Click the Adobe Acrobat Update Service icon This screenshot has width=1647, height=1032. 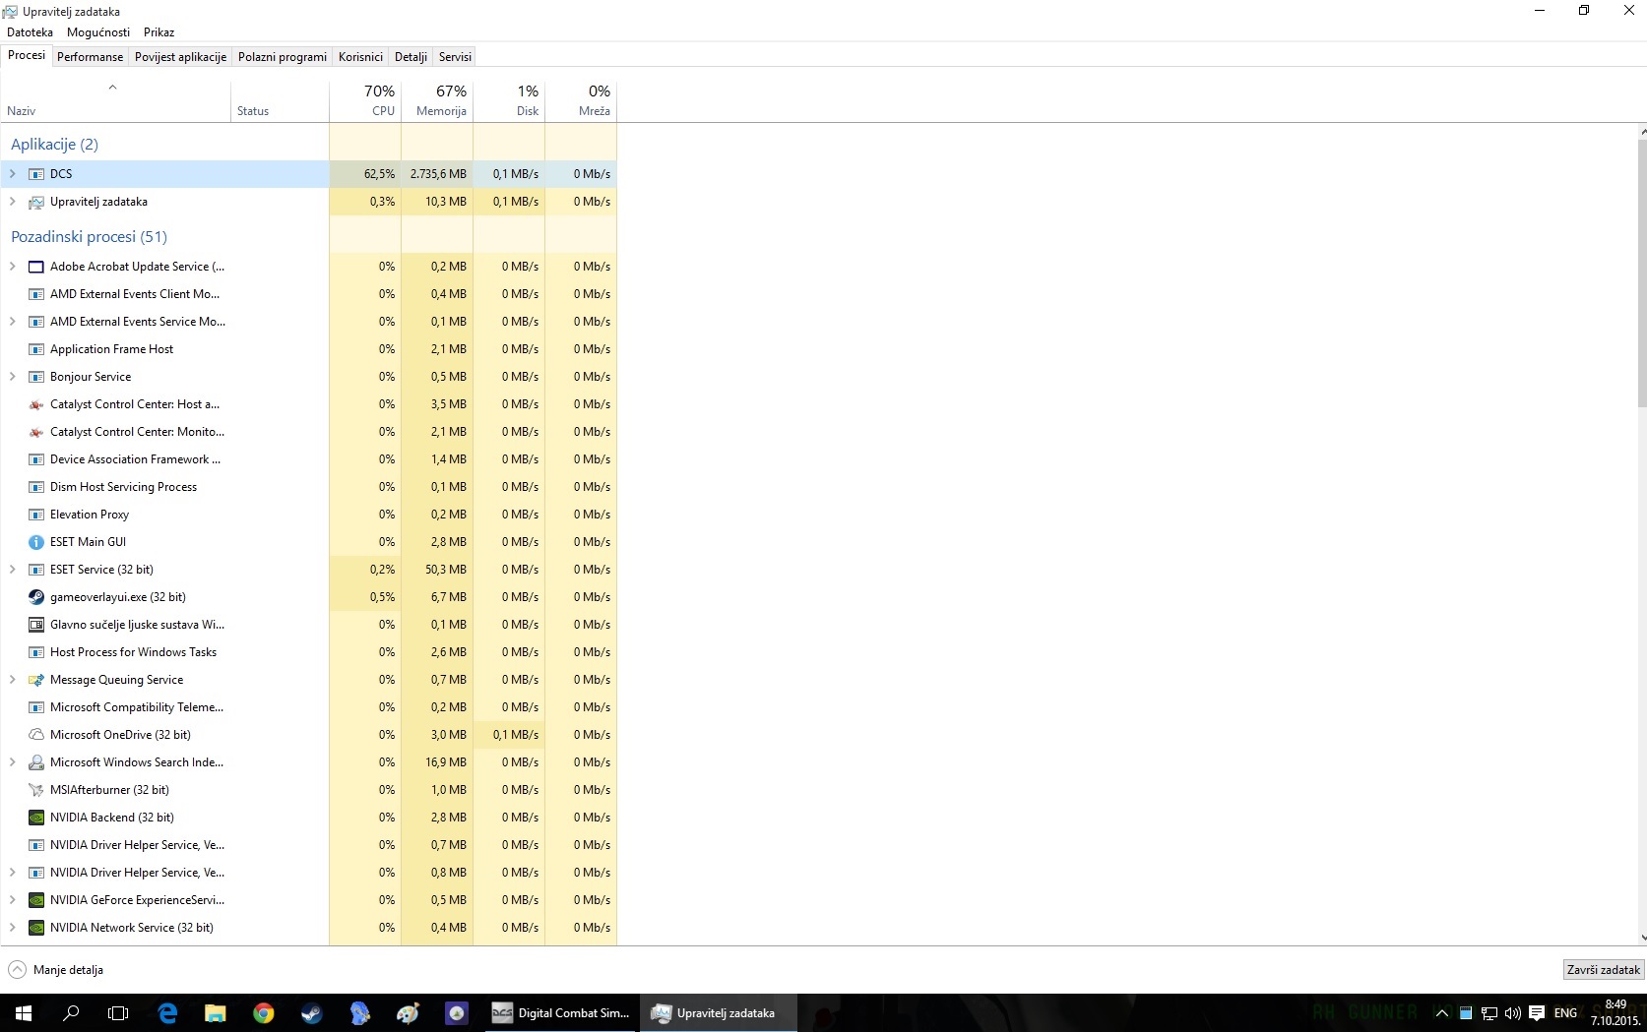click(36, 267)
